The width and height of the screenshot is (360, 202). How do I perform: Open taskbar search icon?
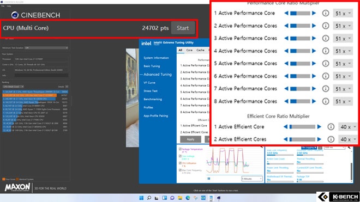[149, 198]
